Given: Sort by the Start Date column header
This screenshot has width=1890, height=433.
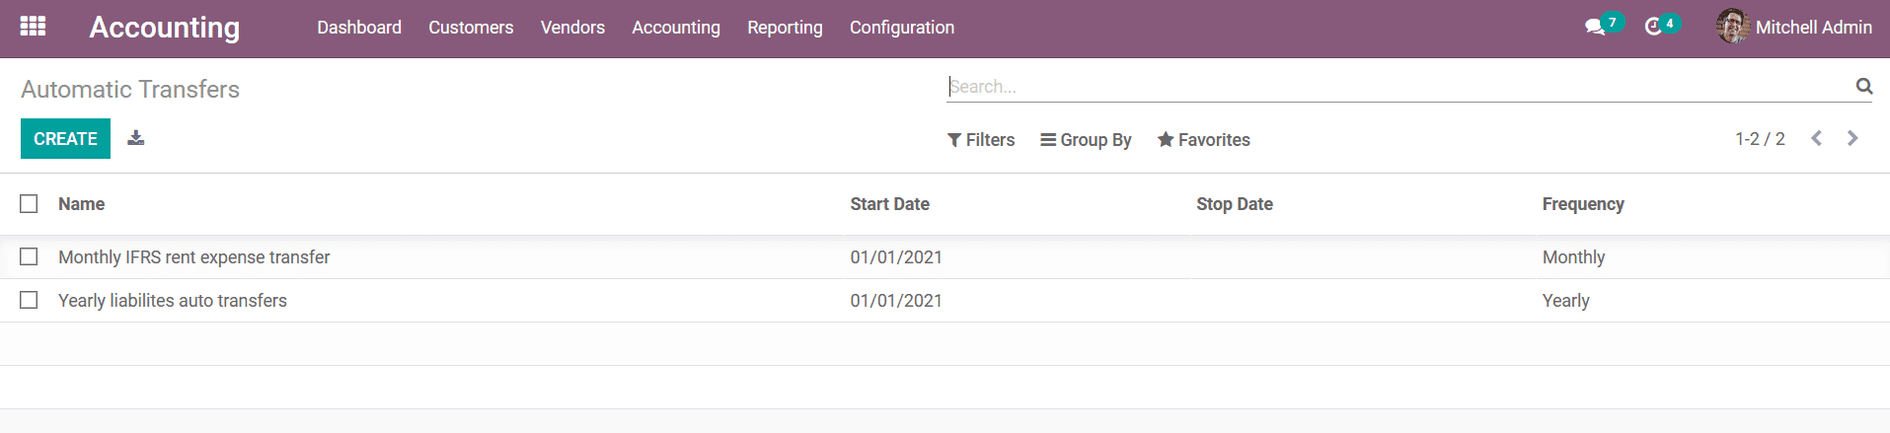Looking at the screenshot, I should click(x=889, y=204).
